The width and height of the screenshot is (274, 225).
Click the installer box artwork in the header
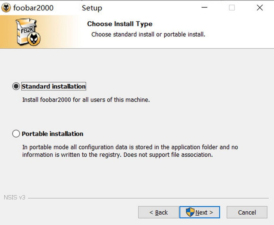[x=27, y=31]
